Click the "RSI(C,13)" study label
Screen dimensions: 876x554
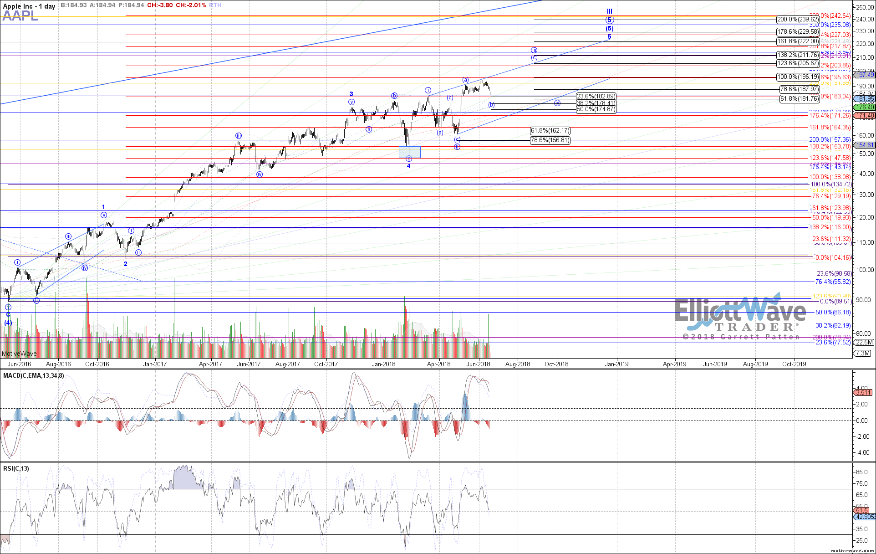coord(16,468)
